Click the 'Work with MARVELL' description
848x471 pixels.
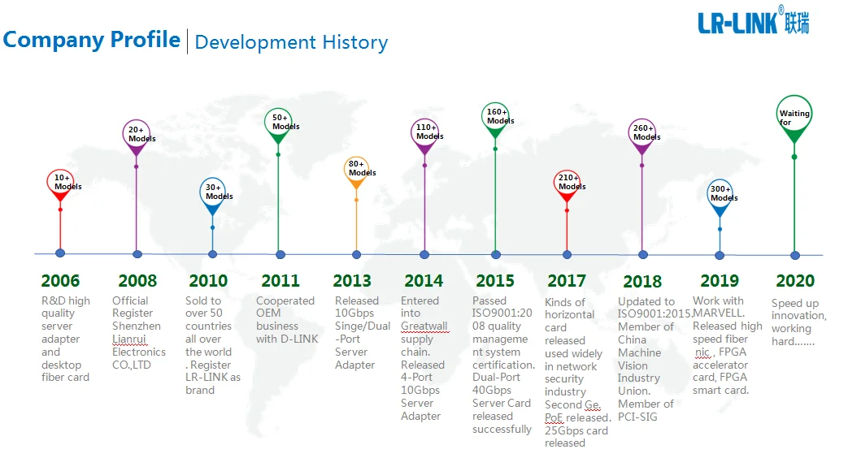[x=728, y=345]
